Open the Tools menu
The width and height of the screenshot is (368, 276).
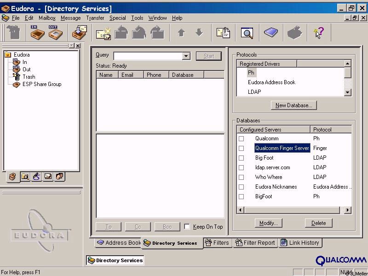(137, 18)
